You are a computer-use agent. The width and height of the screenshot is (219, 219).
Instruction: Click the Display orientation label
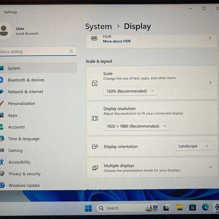tap(121, 146)
